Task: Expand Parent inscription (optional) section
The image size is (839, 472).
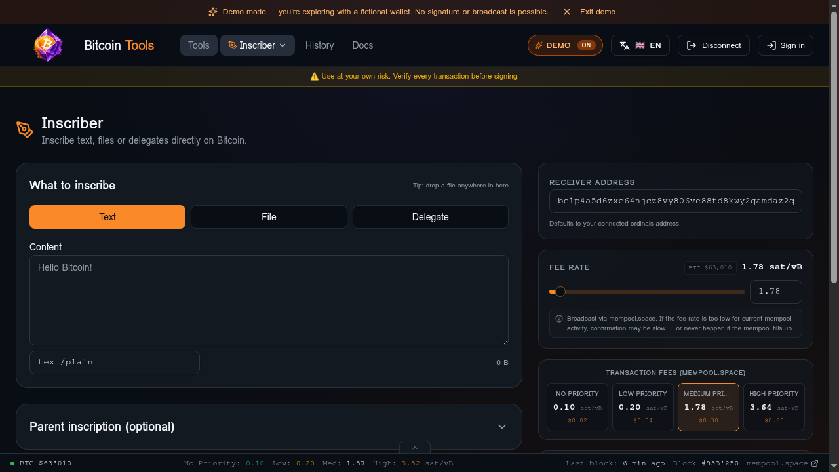Action: [269, 427]
